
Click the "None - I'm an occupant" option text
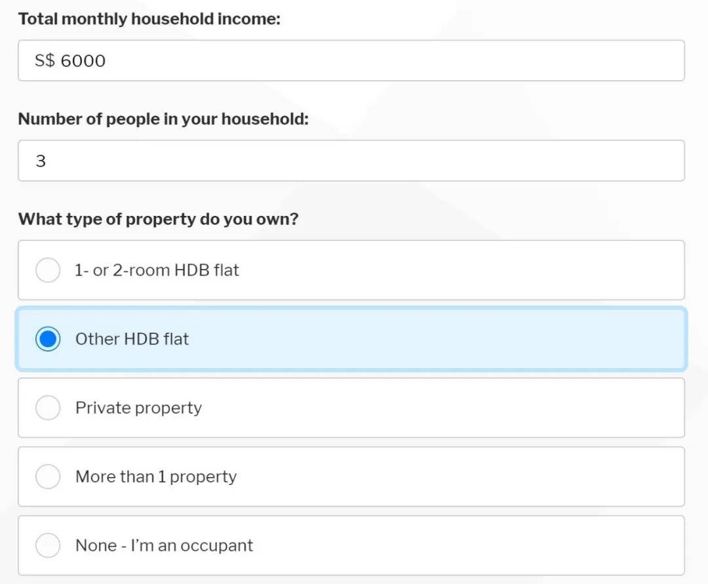pyautogui.click(x=164, y=545)
